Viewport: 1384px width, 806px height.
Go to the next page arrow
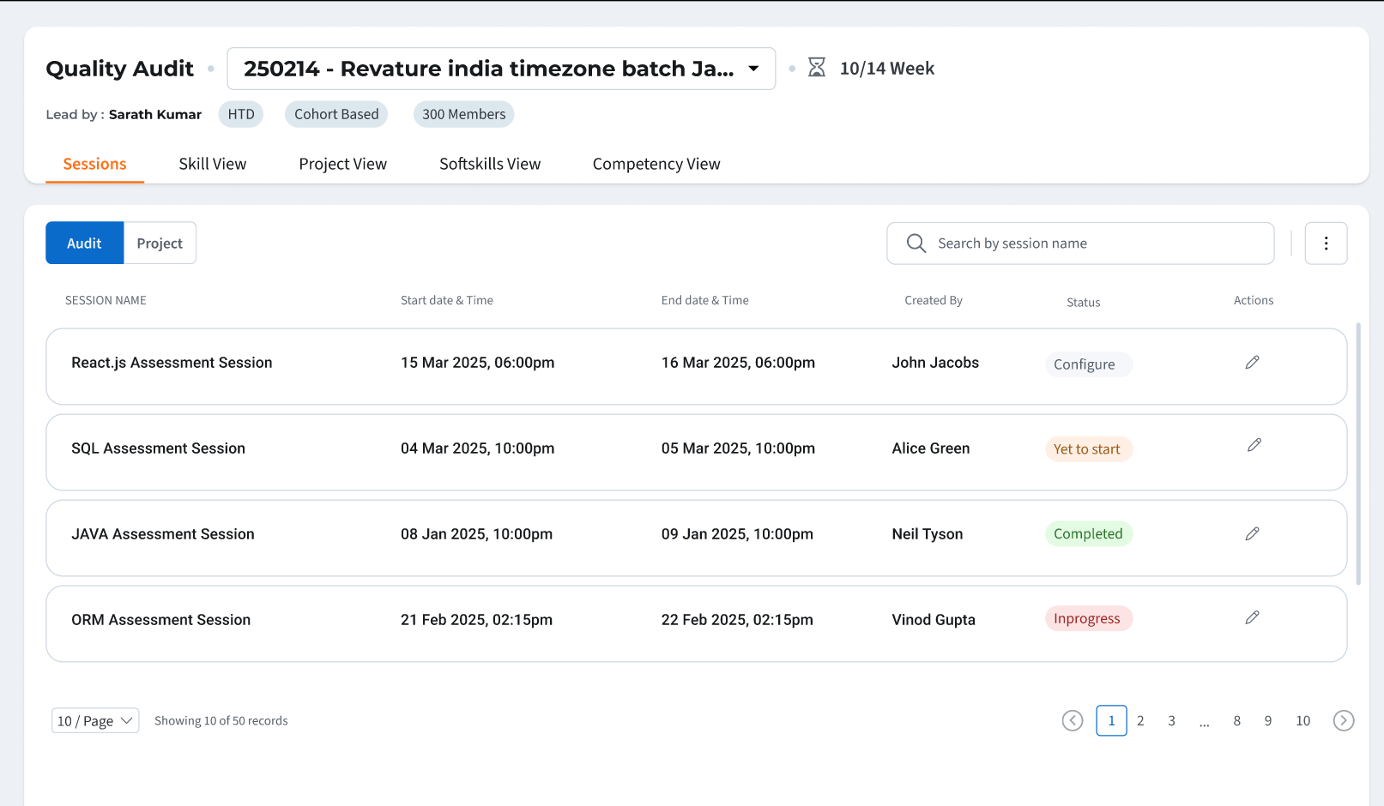(1343, 721)
